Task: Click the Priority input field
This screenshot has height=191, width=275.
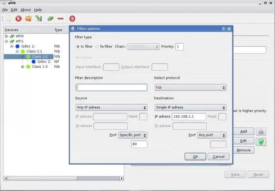Action: pyautogui.click(x=180, y=47)
